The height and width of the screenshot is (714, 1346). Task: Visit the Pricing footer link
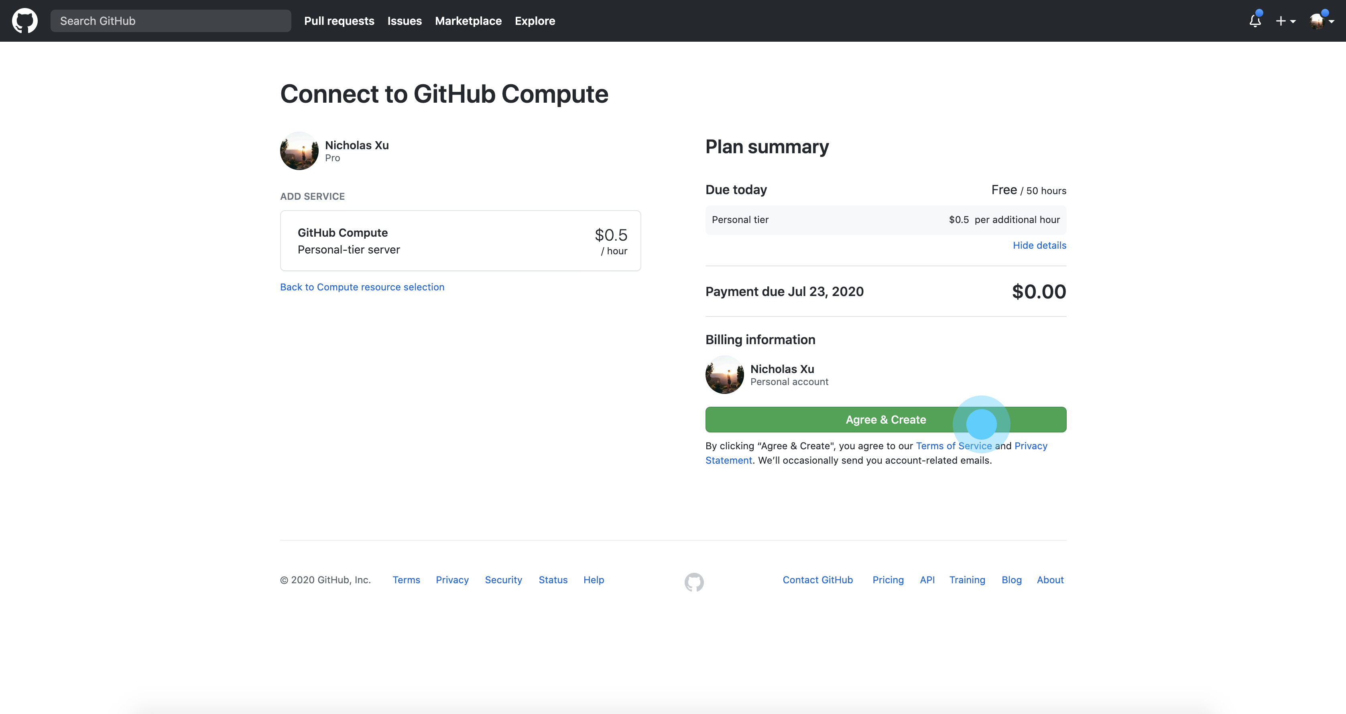pyautogui.click(x=887, y=580)
